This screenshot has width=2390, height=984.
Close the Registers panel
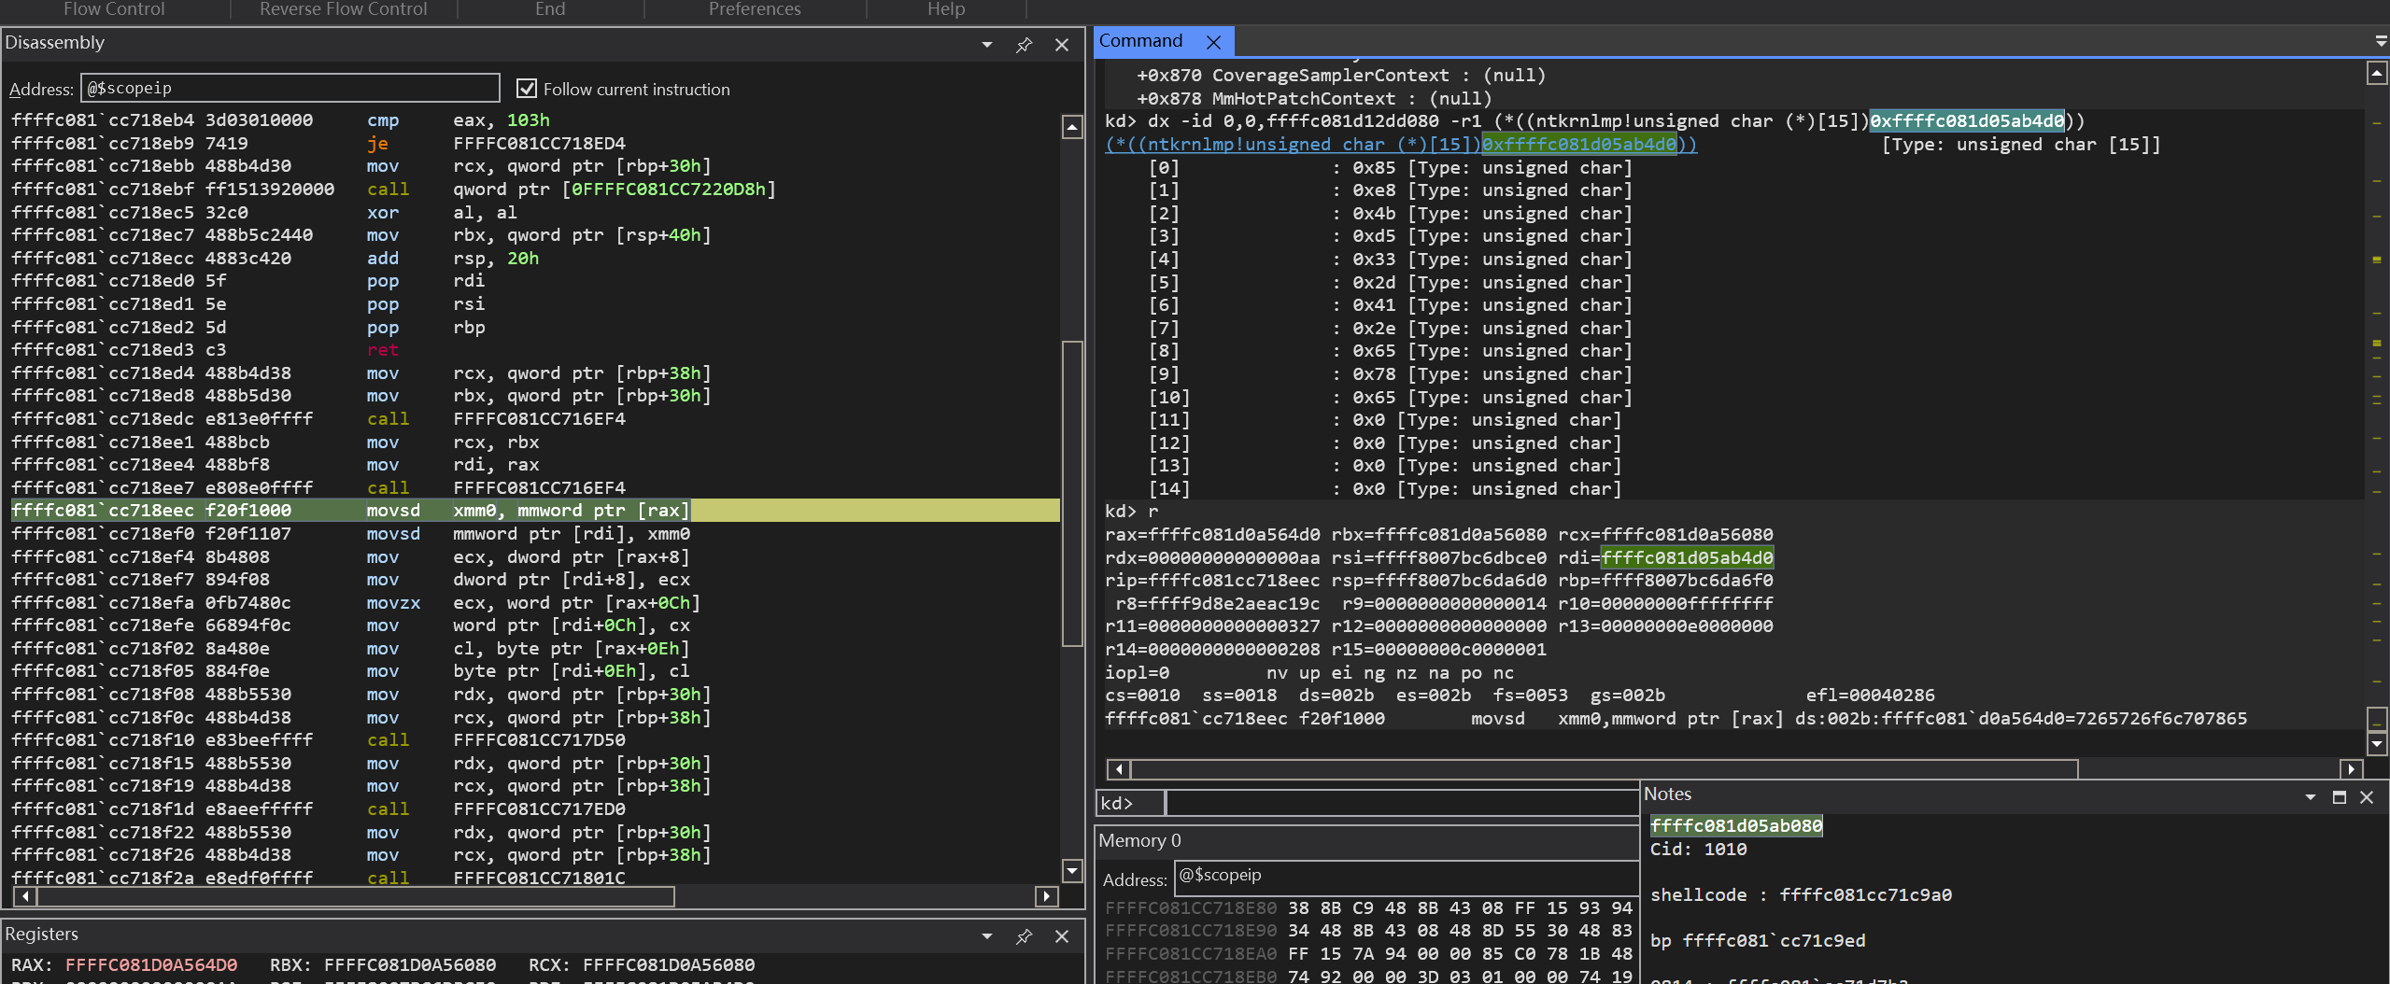pyautogui.click(x=1062, y=936)
